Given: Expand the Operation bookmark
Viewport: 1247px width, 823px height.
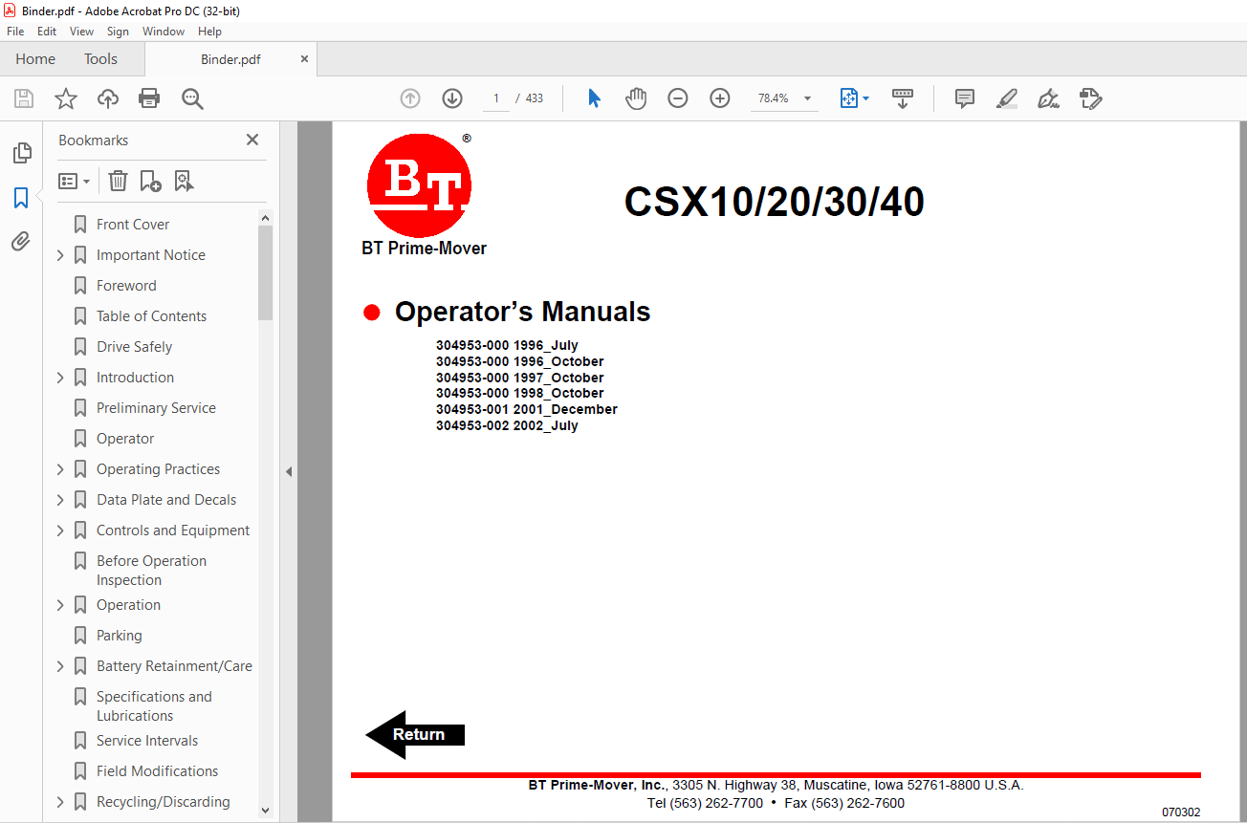Looking at the screenshot, I should coord(60,605).
